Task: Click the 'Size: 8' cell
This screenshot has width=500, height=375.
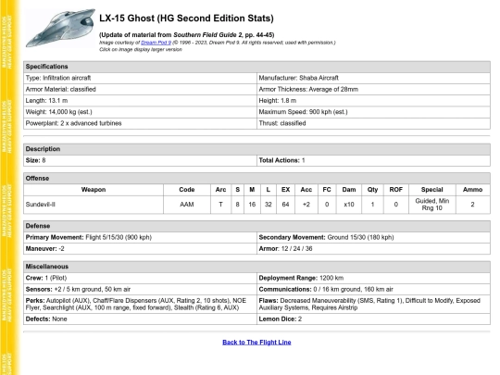Action: (140, 160)
